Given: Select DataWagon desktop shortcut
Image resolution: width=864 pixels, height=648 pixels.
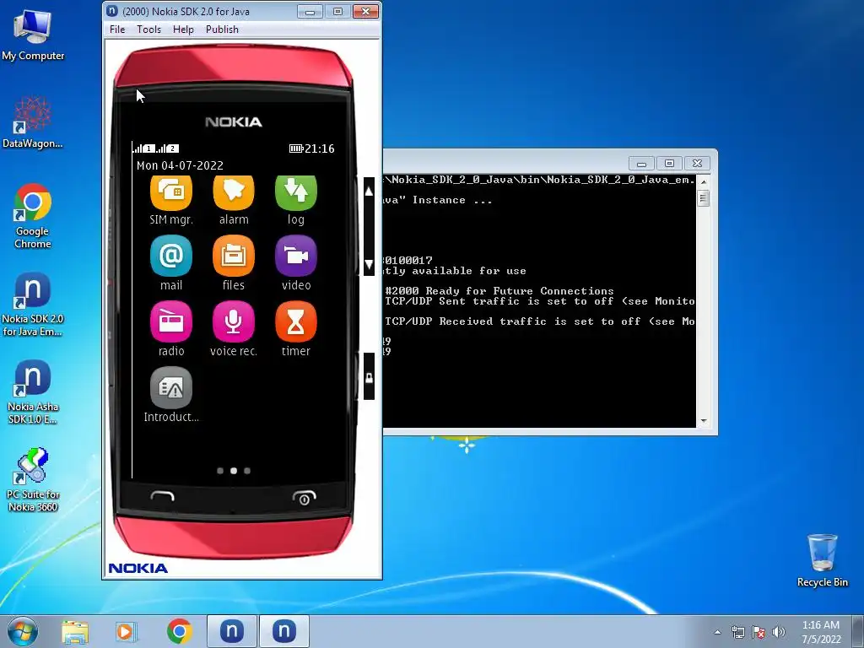Looking at the screenshot, I should [x=33, y=122].
